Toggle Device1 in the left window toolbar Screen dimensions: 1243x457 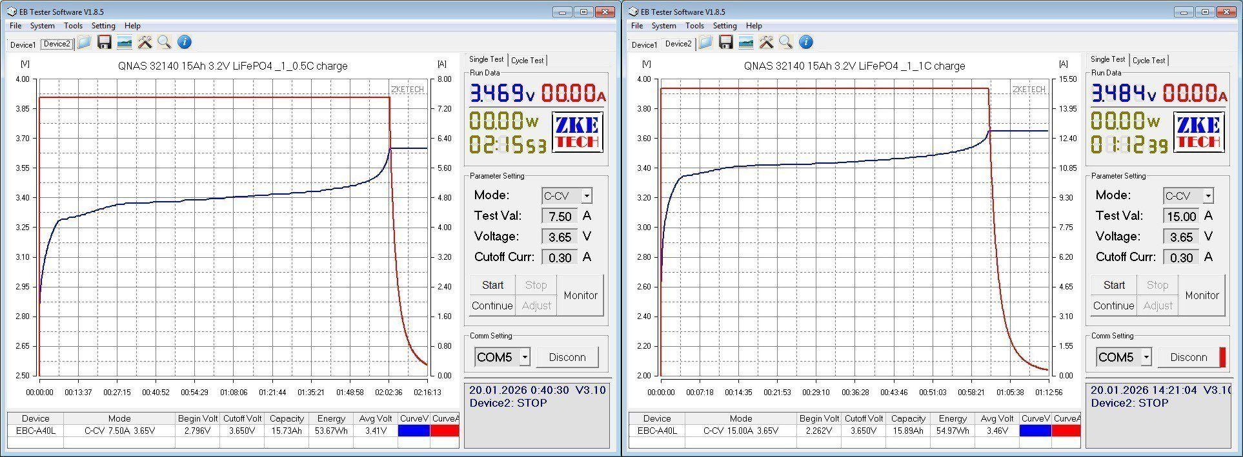[23, 44]
